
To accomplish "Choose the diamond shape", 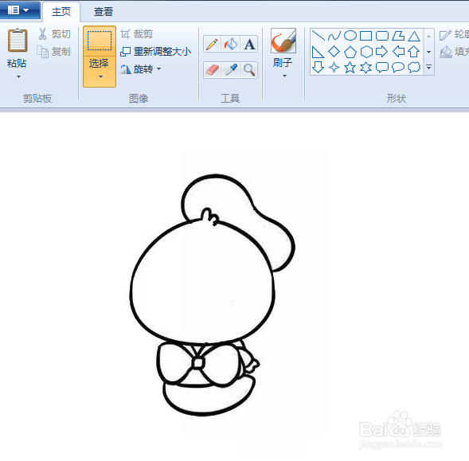I will (x=334, y=52).
